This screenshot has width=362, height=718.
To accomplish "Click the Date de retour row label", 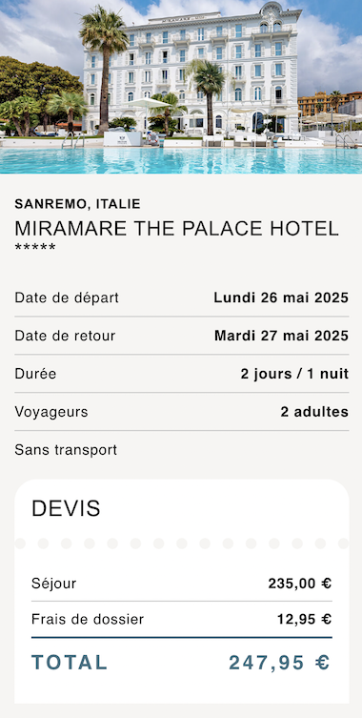I will click(65, 336).
